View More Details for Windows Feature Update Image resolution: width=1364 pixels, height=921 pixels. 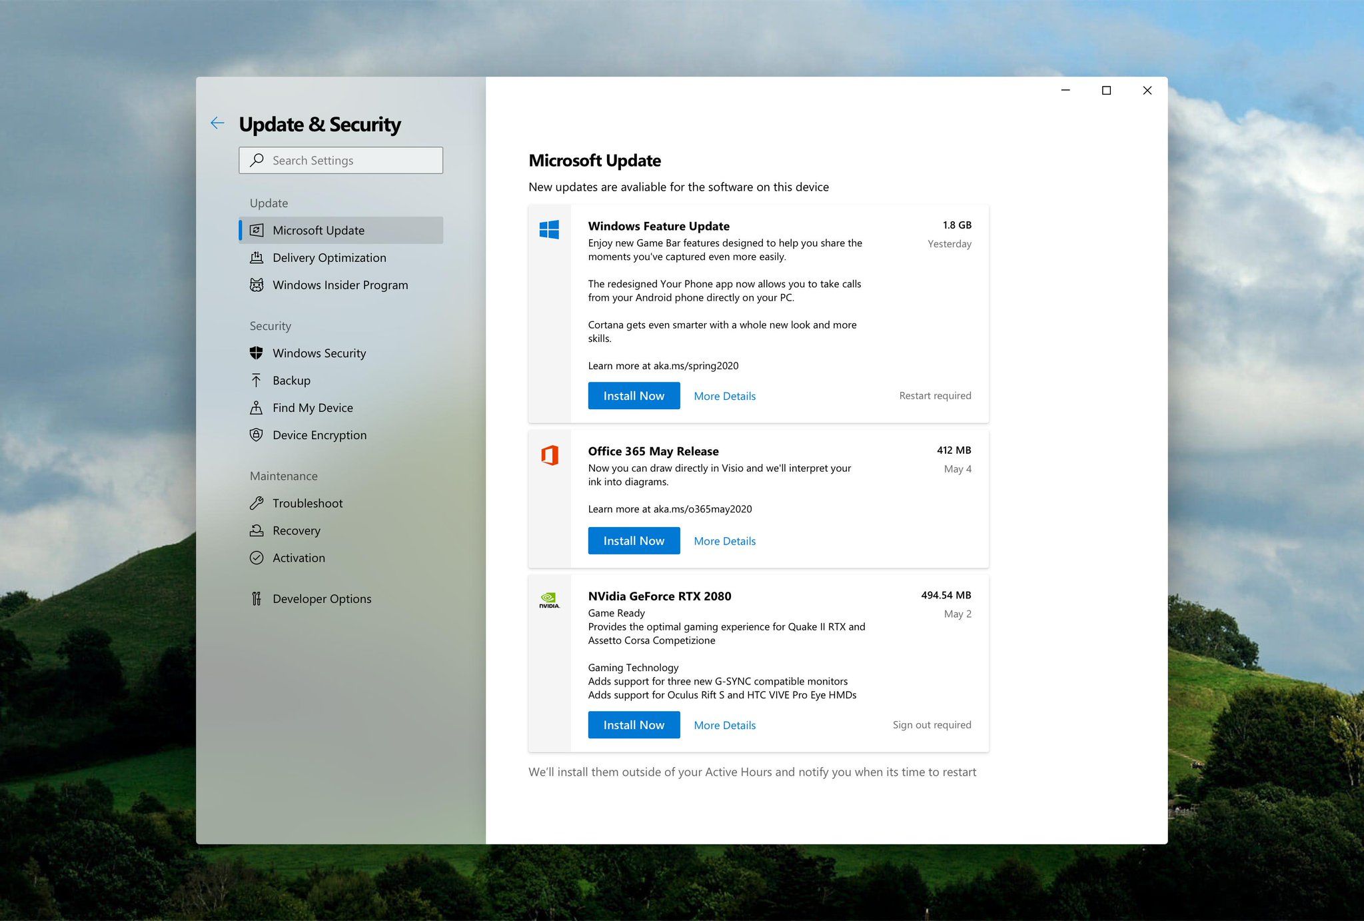pyautogui.click(x=725, y=396)
